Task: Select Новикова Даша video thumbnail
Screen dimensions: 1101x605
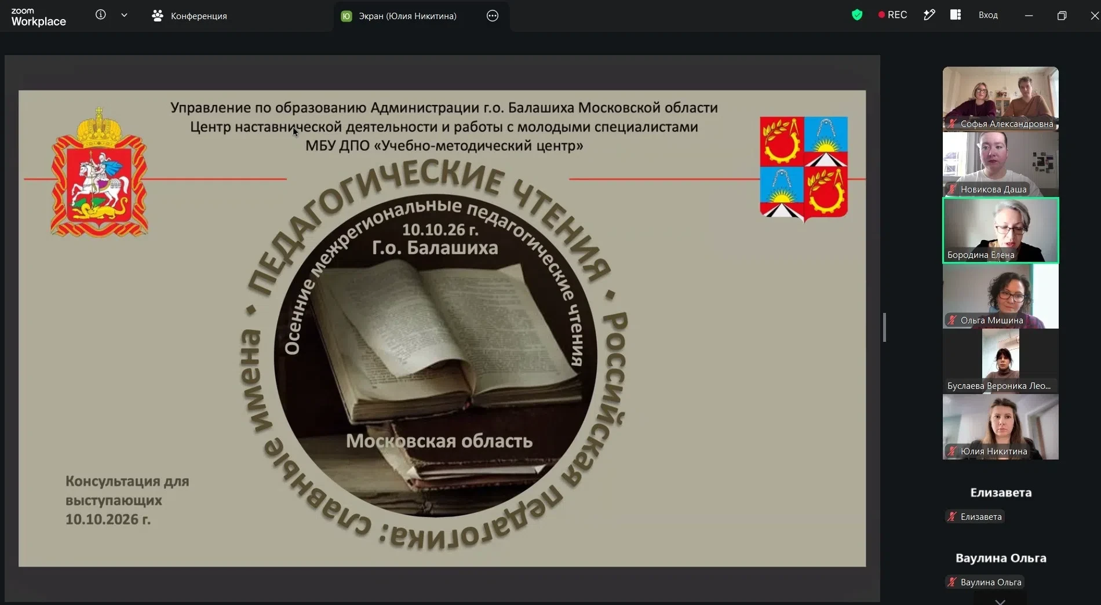Action: click(1001, 164)
